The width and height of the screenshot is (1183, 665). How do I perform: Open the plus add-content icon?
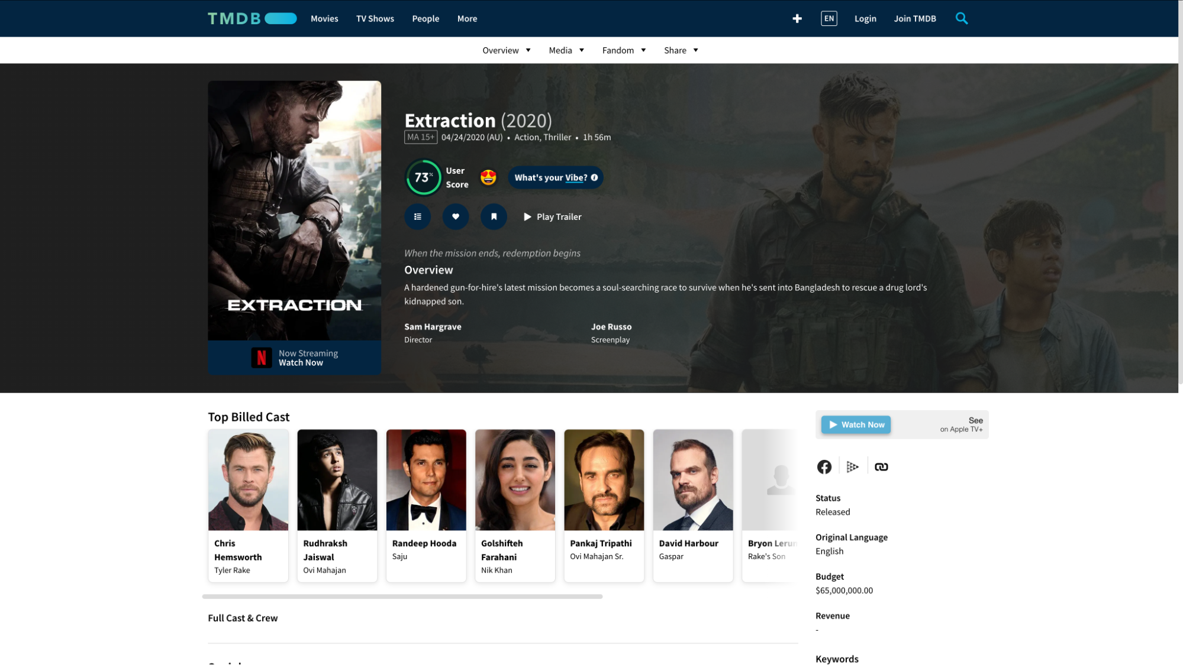[797, 18]
